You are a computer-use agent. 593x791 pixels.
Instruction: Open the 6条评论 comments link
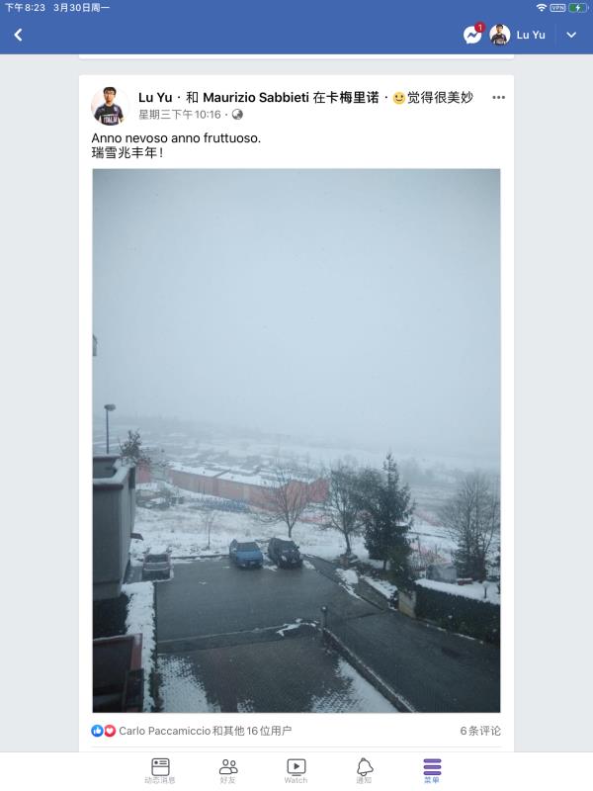click(480, 731)
